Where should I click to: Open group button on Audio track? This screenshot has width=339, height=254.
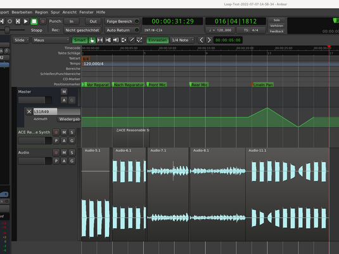pyautogui.click(x=72, y=161)
